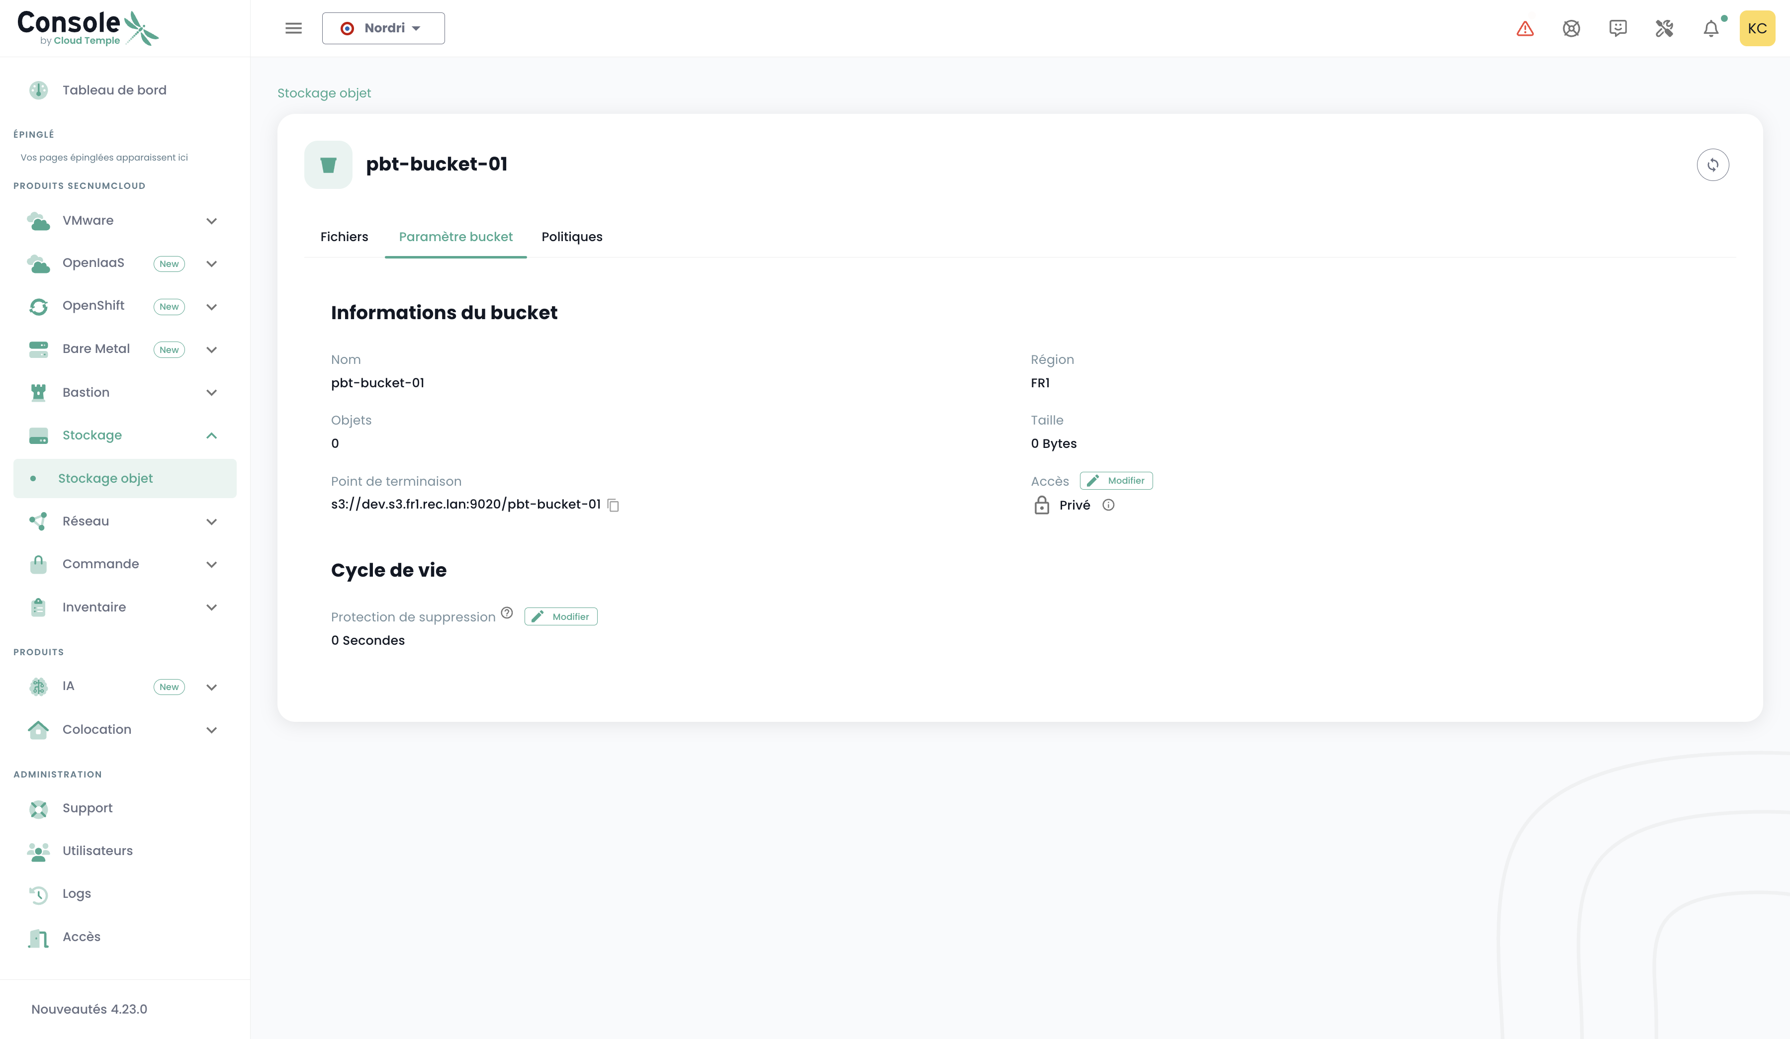Open the support lifebuoy icon in header
Viewport: 1790px width, 1039px height.
1571,28
